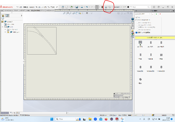Open the 編集(E) menu
The height and width of the screenshot is (122, 175).
pos(25,7)
